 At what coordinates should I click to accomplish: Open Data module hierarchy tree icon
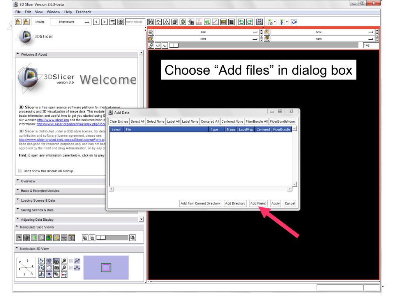[166, 22]
